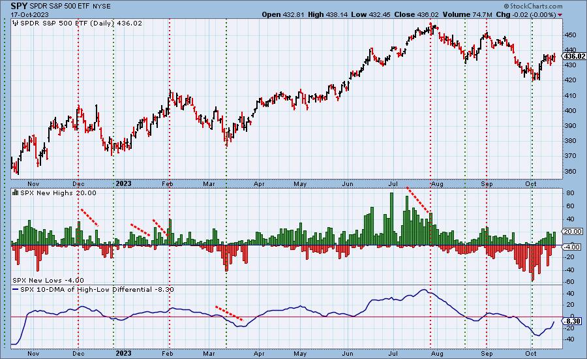Click the red dashed divergence line above July New Highs
The image size is (587, 359).
(x=419, y=200)
